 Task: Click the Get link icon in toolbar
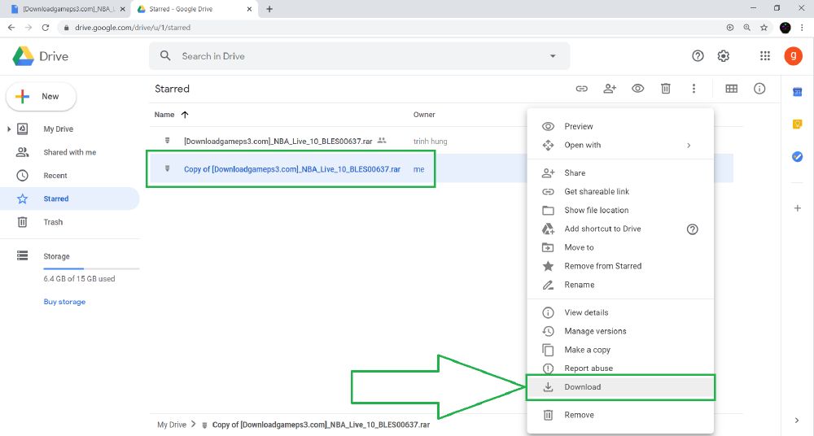coord(581,89)
